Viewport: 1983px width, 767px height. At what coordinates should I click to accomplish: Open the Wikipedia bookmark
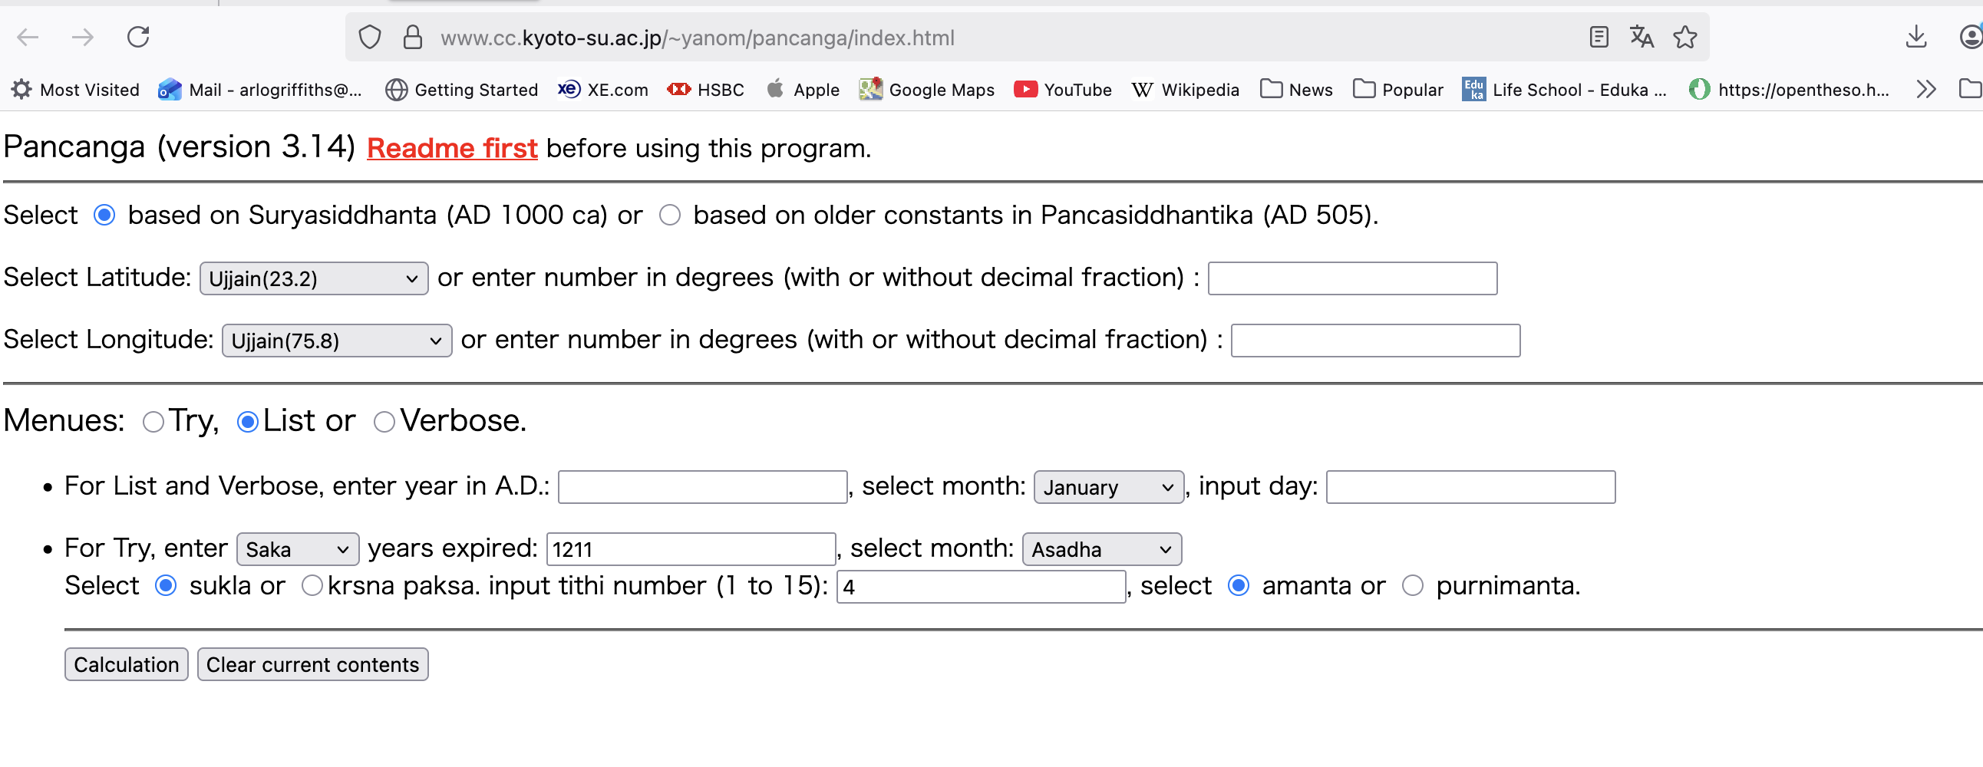point(1186,90)
